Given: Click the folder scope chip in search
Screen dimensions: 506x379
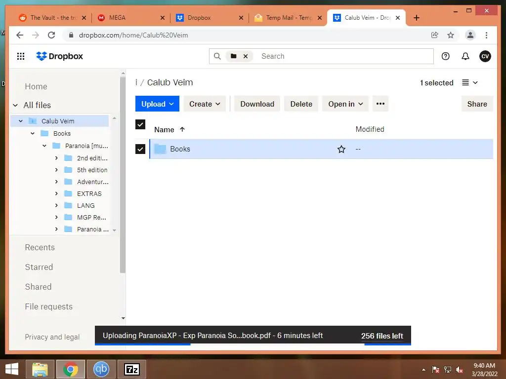Looking at the screenshot, I should pos(234,56).
